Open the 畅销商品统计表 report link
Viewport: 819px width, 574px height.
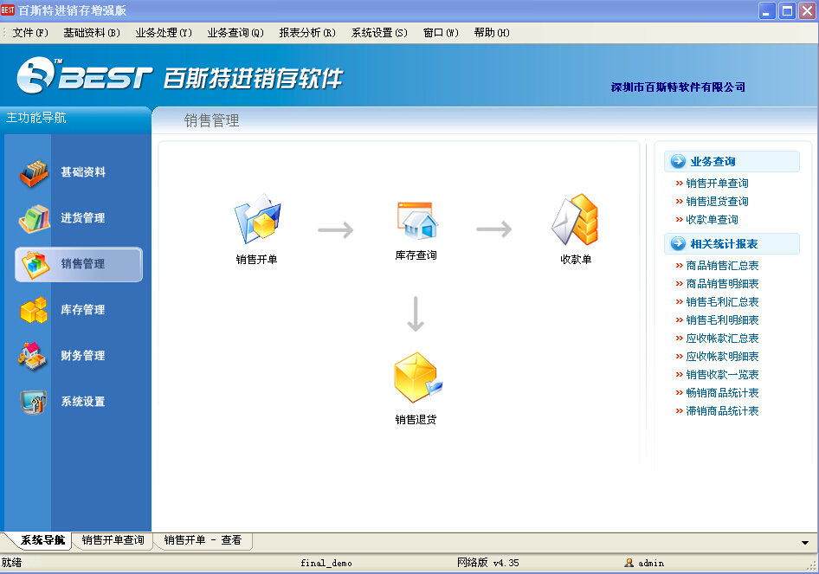(722, 393)
